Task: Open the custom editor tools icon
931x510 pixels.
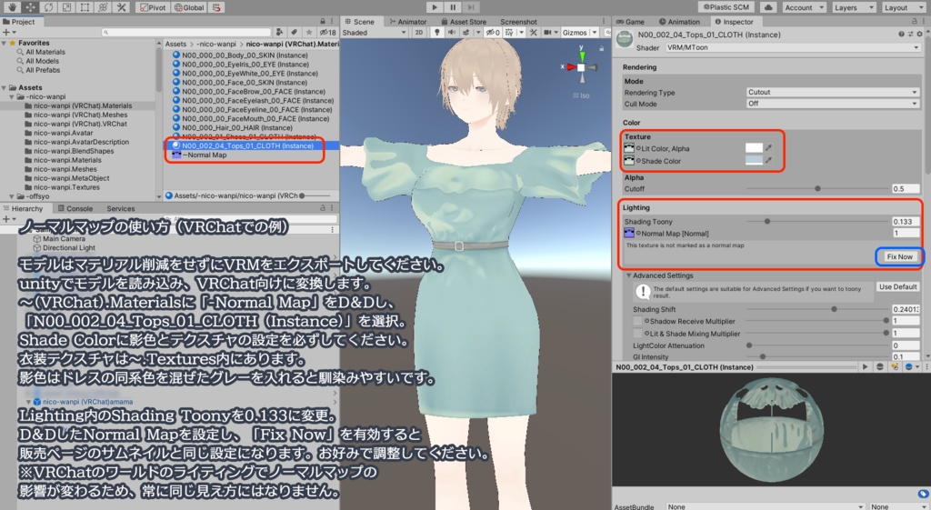Action: tap(122, 7)
